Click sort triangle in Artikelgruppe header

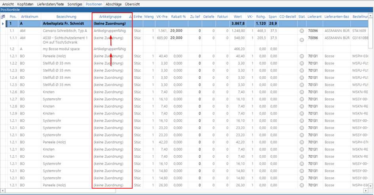tap(130, 17)
